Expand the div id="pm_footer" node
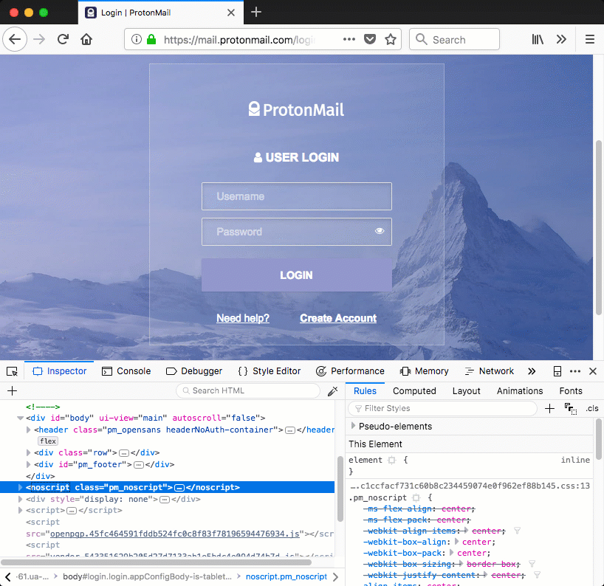Image resolution: width=604 pixels, height=586 pixels. pyautogui.click(x=28, y=464)
